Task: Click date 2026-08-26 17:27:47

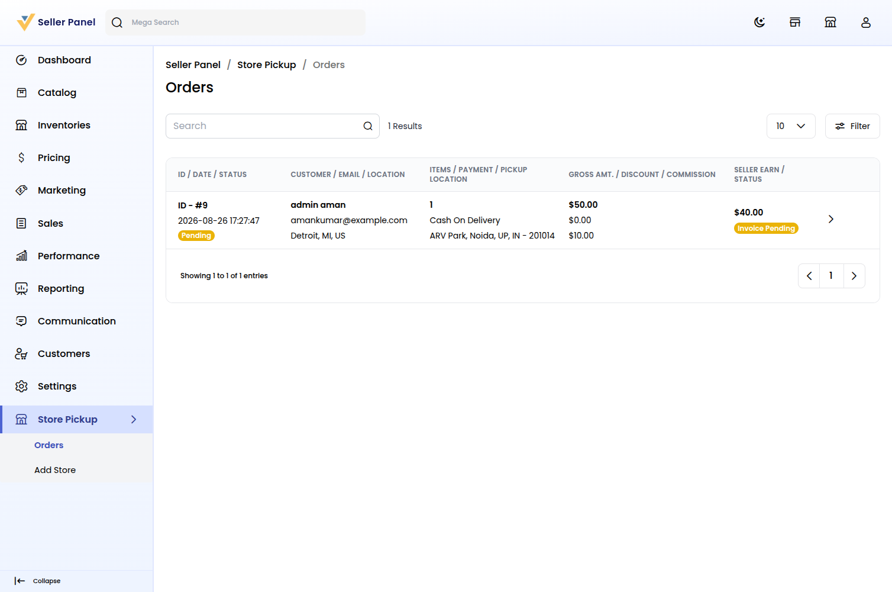Action: tap(219, 221)
